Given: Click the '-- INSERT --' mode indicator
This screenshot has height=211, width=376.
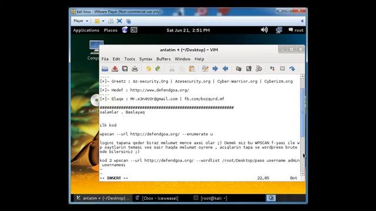Looking at the screenshot, I should coord(113,178).
